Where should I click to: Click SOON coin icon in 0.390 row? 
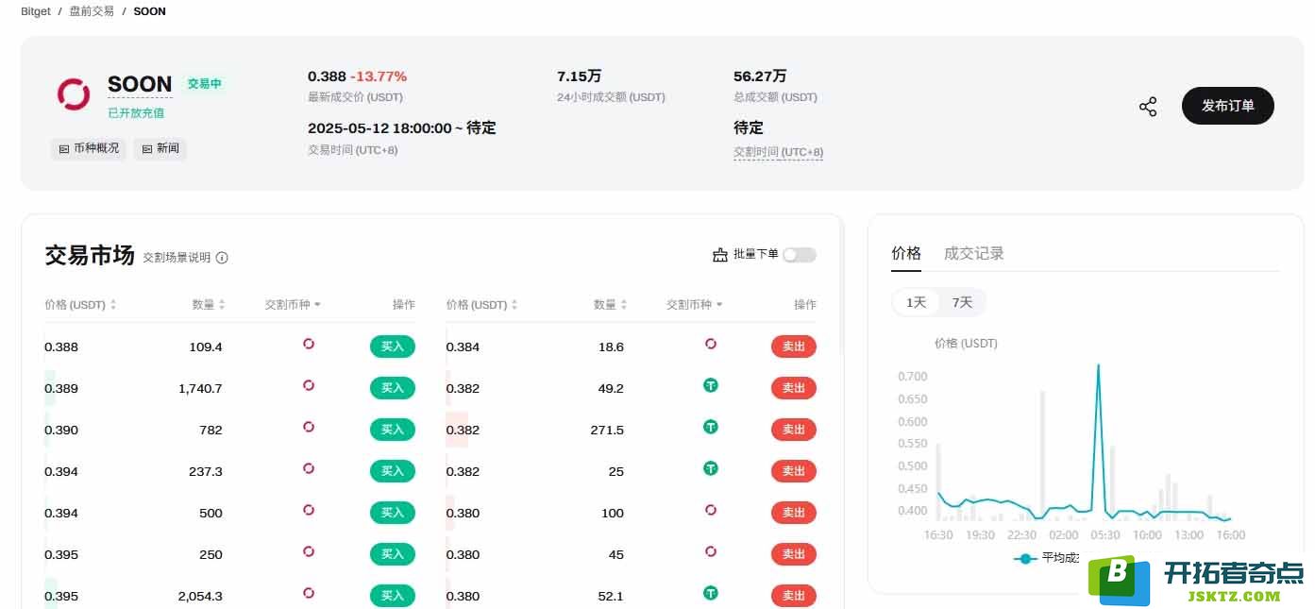309,427
